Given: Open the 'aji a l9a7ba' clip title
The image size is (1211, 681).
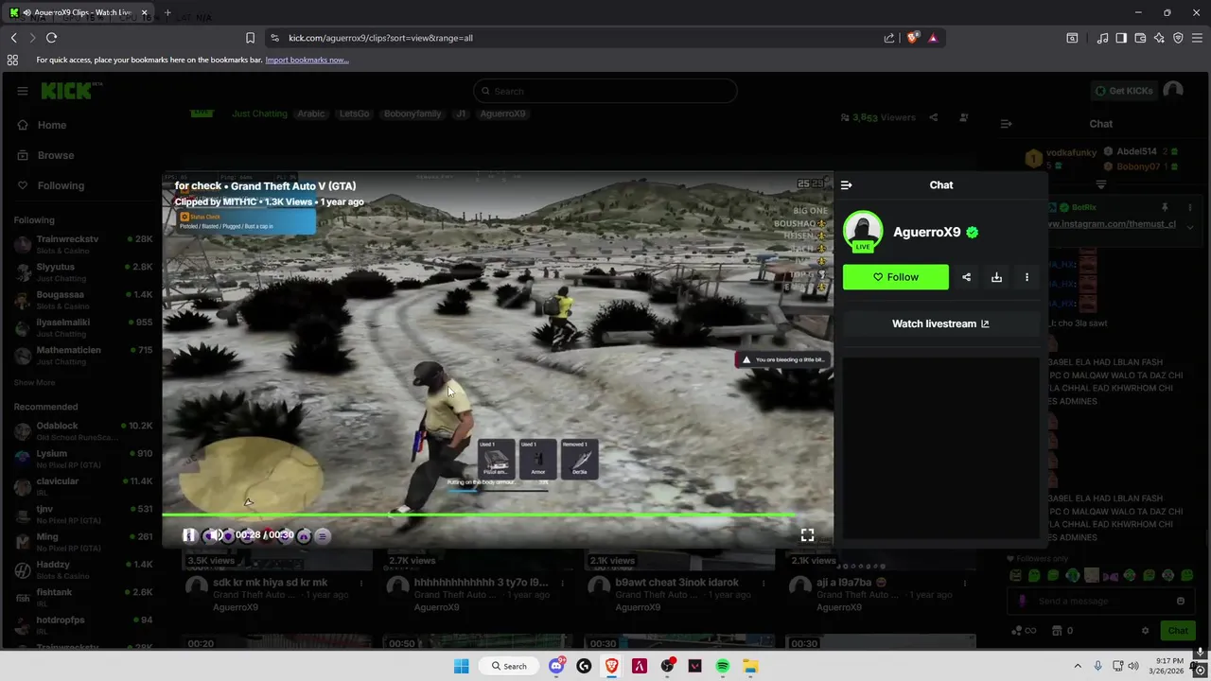Looking at the screenshot, I should click(x=851, y=583).
